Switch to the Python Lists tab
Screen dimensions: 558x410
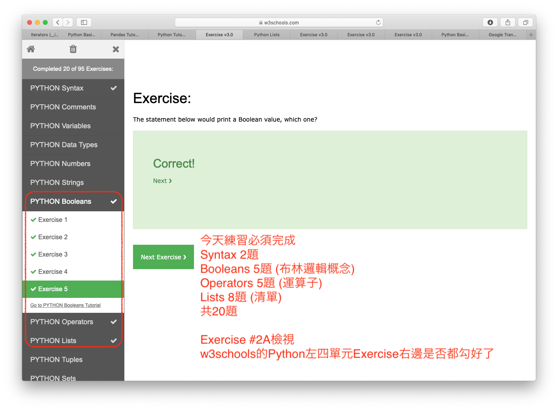tap(267, 35)
